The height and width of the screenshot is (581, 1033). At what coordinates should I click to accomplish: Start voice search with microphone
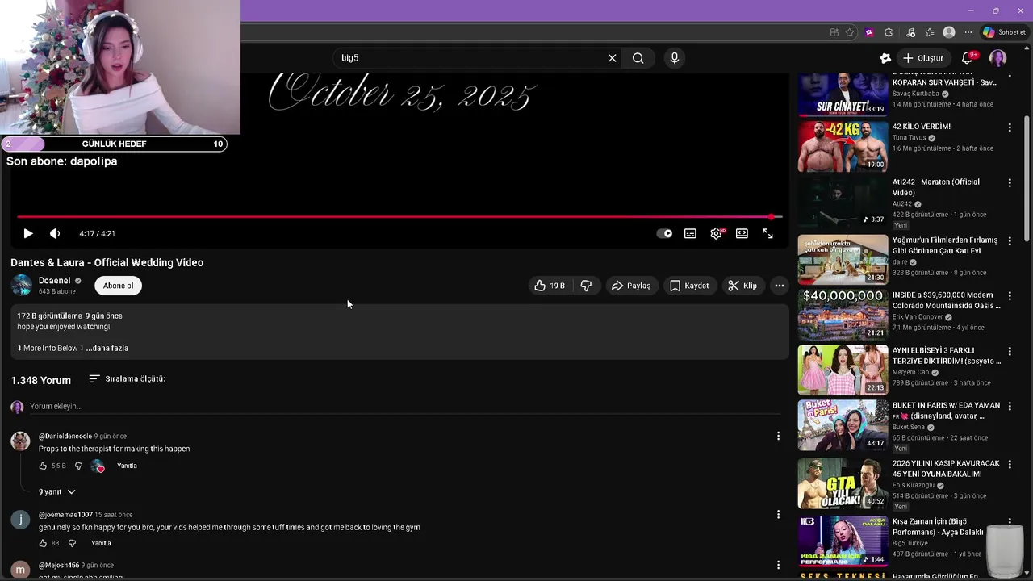coord(675,58)
